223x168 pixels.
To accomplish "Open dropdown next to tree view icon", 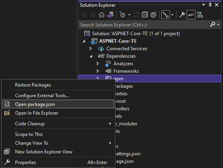I will pyautogui.click(x=172, y=15).
